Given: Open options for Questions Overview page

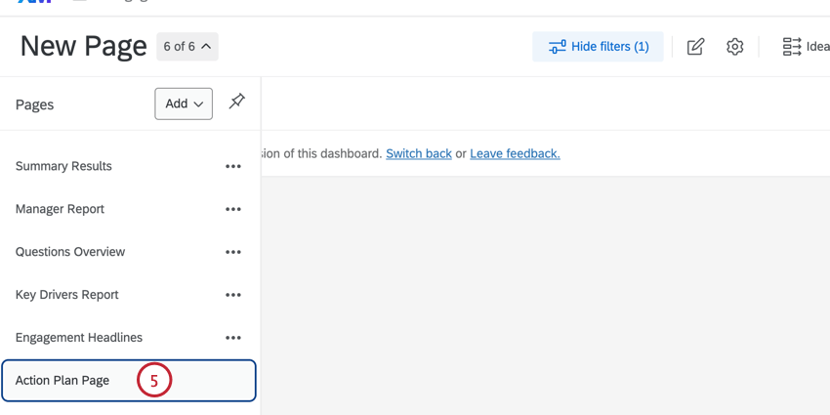Looking at the screenshot, I should [x=233, y=252].
